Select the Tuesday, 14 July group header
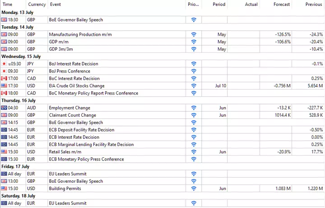This screenshot has height=208, width=325. 18,27
